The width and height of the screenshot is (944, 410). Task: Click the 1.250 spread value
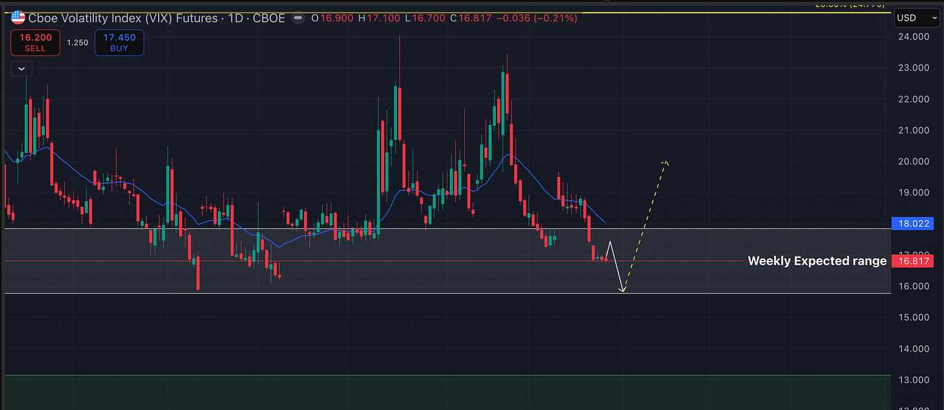77,43
